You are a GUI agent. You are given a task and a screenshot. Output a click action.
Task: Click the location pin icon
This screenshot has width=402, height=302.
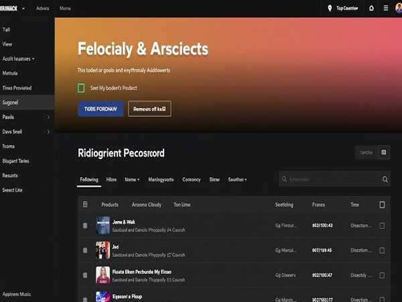click(x=330, y=8)
